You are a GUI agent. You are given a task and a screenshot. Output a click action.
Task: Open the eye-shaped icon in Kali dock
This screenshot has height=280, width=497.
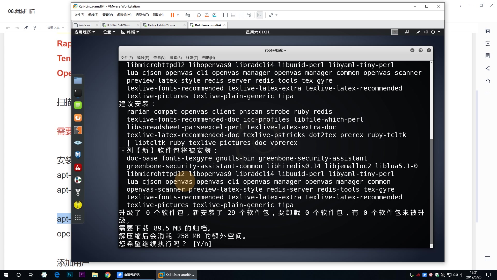78,143
